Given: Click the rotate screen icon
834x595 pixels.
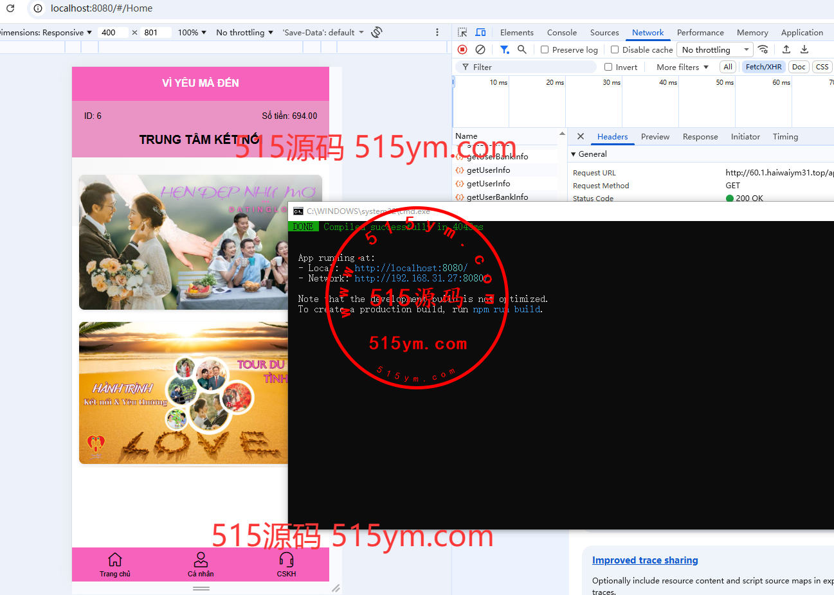Looking at the screenshot, I should [377, 32].
